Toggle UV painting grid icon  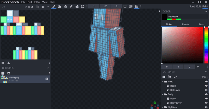[x=43, y=7]
